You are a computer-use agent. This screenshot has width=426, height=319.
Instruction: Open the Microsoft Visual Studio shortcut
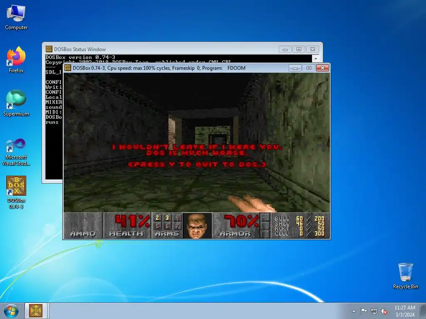pyautogui.click(x=16, y=152)
